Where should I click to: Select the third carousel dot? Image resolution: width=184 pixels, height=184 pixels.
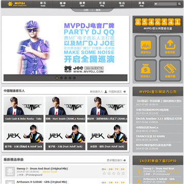65,78
